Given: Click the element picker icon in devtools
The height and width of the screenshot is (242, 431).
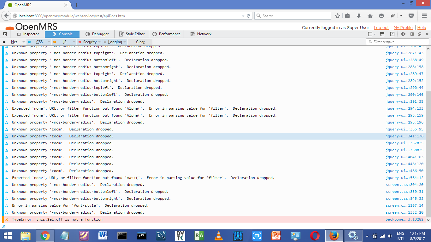Looking at the screenshot, I should (5, 34).
